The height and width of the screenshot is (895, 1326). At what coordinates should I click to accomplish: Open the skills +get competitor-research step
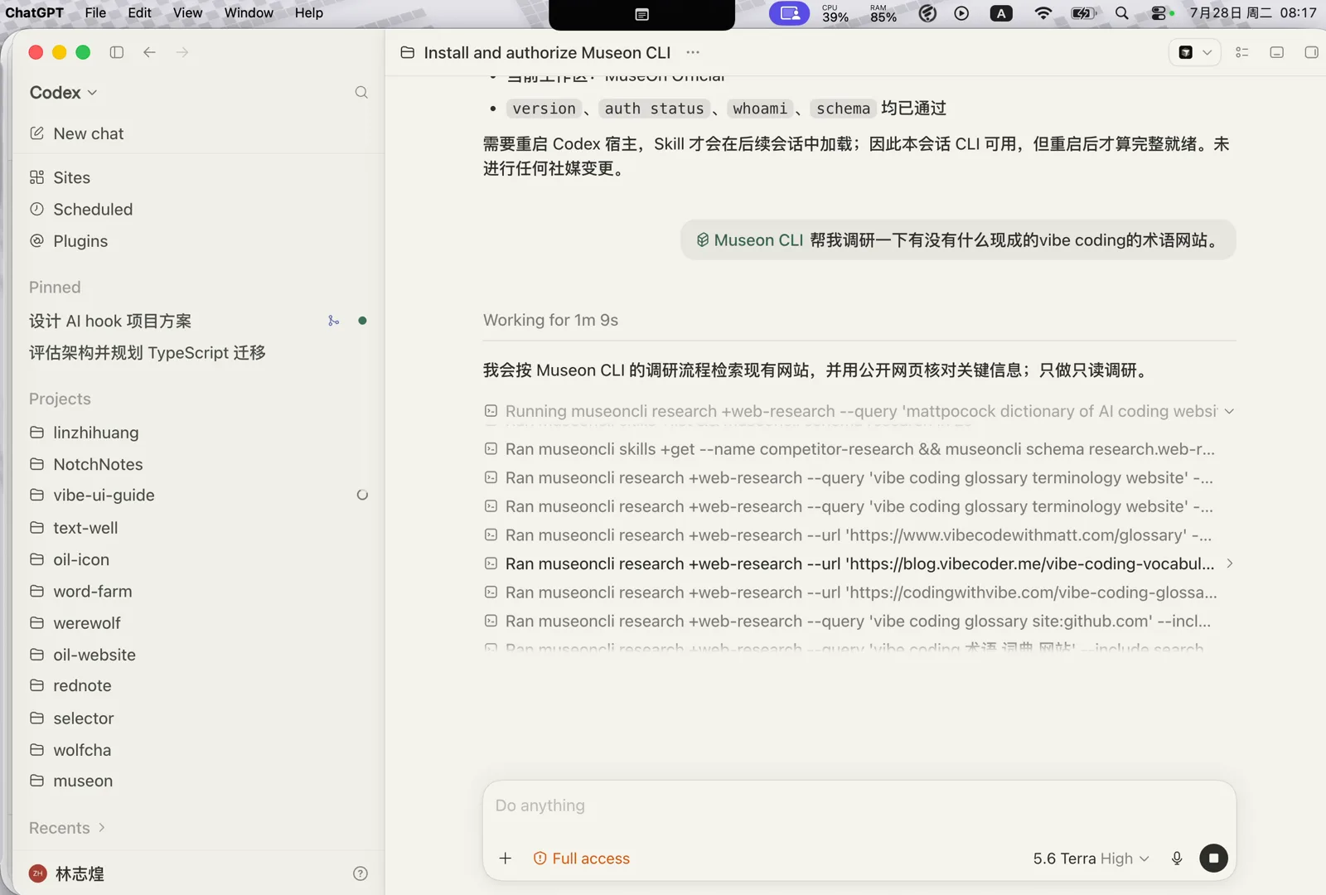point(850,449)
